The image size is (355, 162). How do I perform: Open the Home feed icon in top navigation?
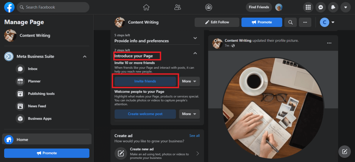pyautogui.click(x=146, y=7)
